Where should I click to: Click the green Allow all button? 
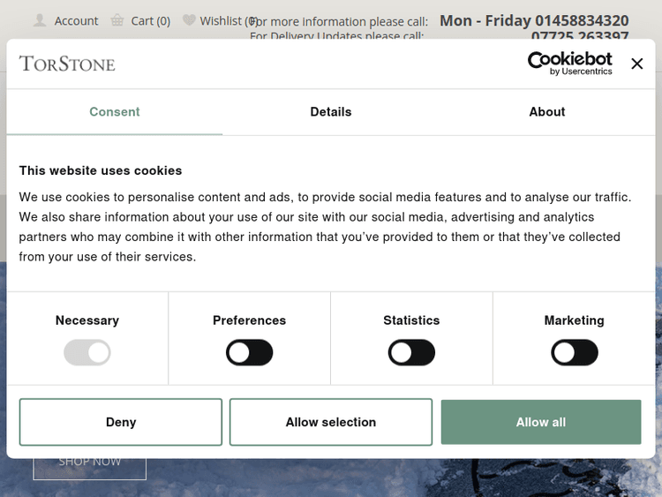[541, 422]
